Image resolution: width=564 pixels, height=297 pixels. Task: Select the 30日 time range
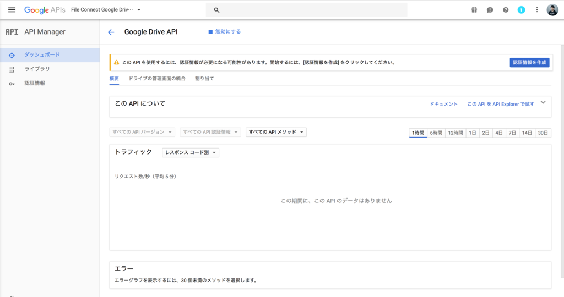click(x=543, y=133)
